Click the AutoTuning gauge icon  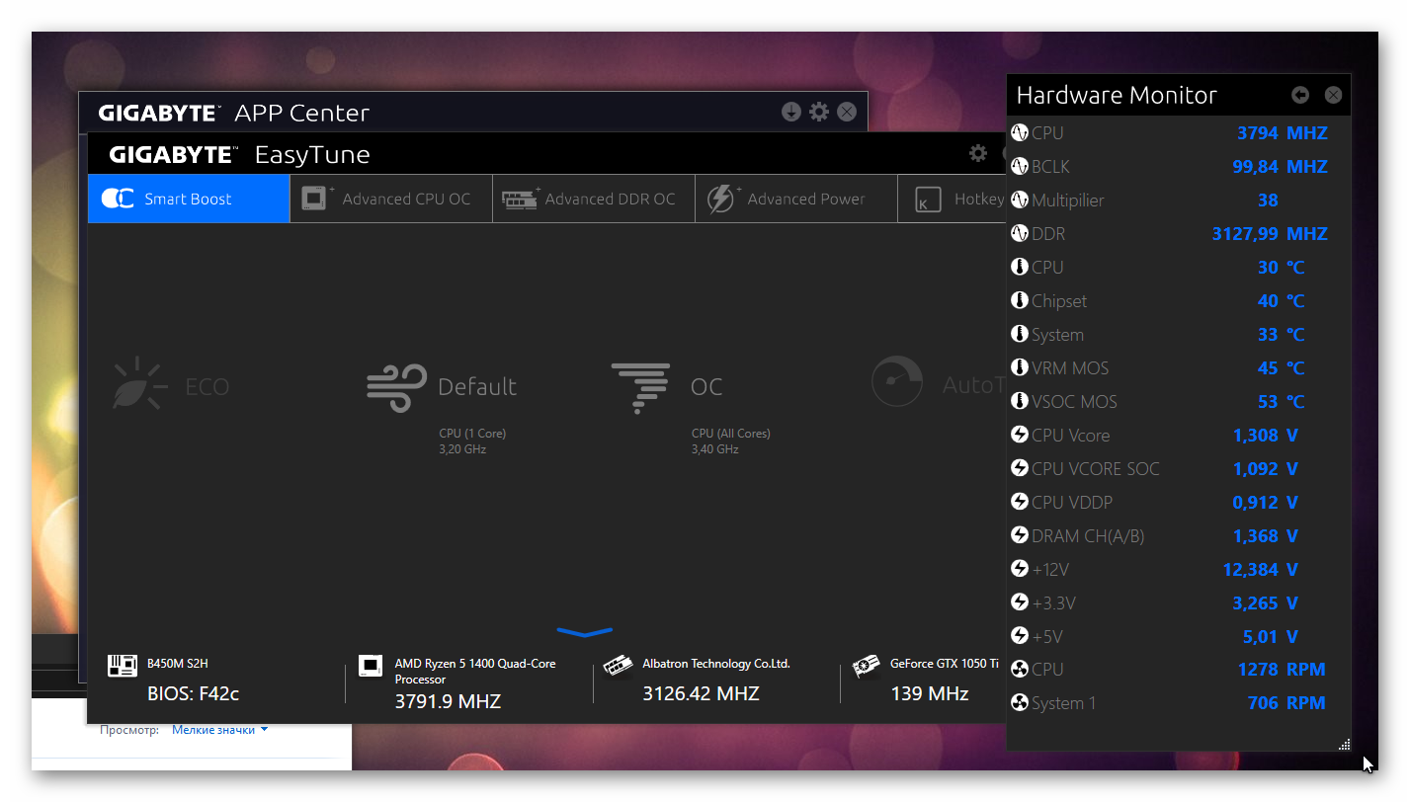point(897,381)
